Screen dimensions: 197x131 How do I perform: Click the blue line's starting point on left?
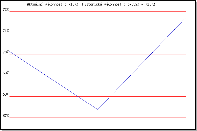10,51
